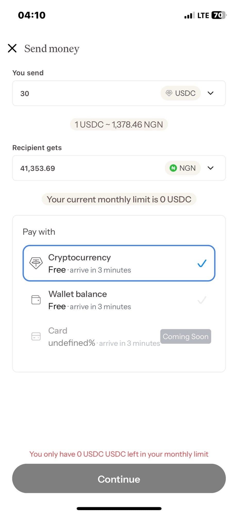The width and height of the screenshot is (238, 515).
Task: Tap the battery indicator in status bar
Action: (219, 15)
